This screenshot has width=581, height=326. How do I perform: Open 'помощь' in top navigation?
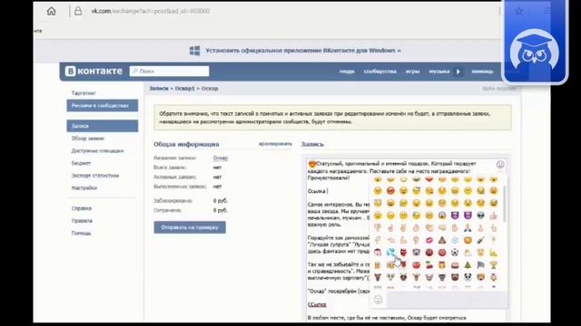click(482, 72)
